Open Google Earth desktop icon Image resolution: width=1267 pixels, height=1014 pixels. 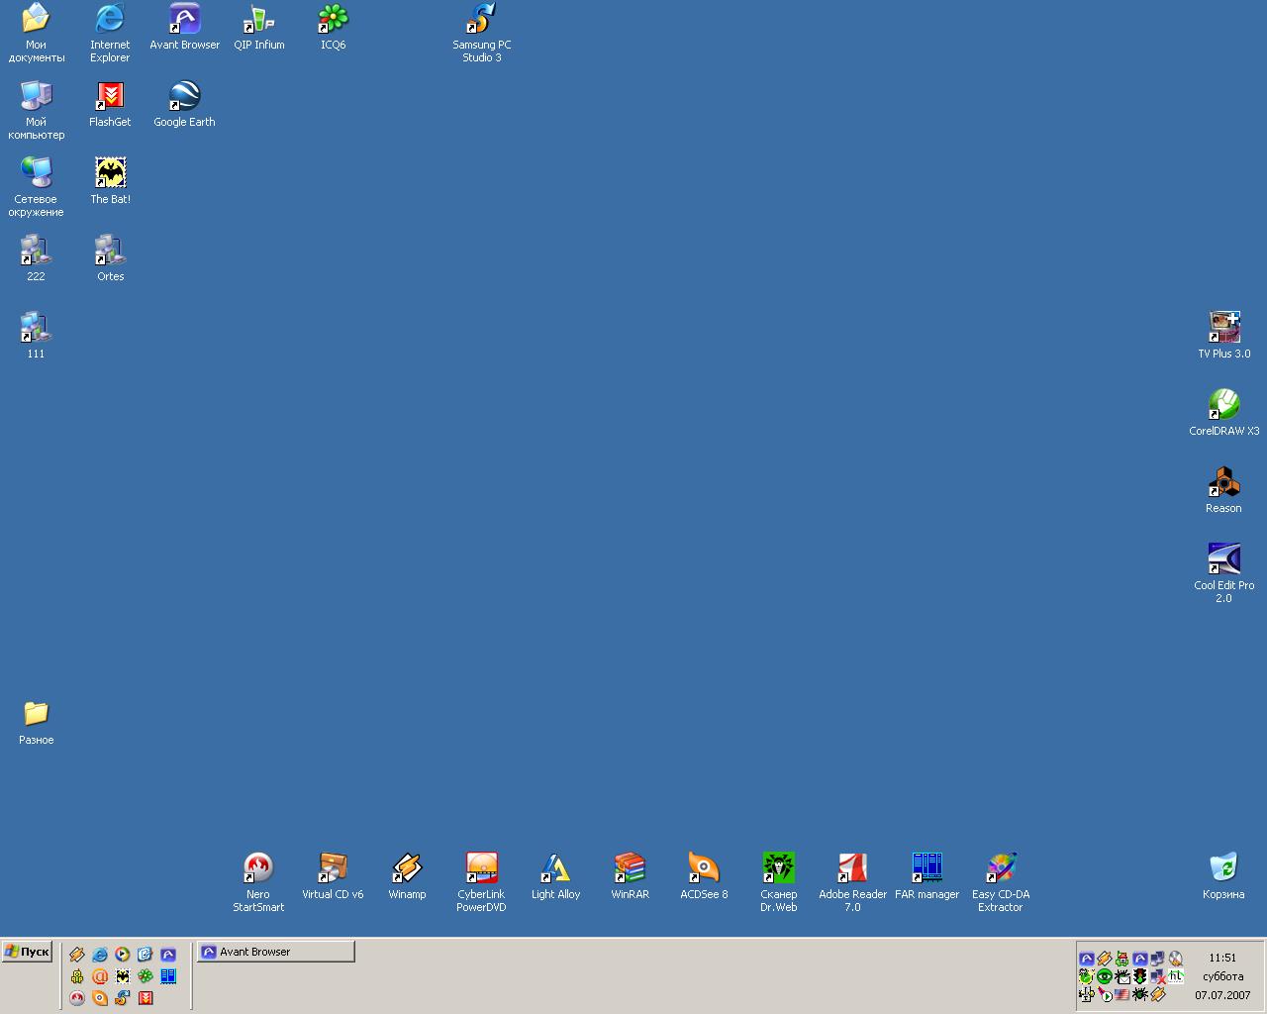click(184, 104)
